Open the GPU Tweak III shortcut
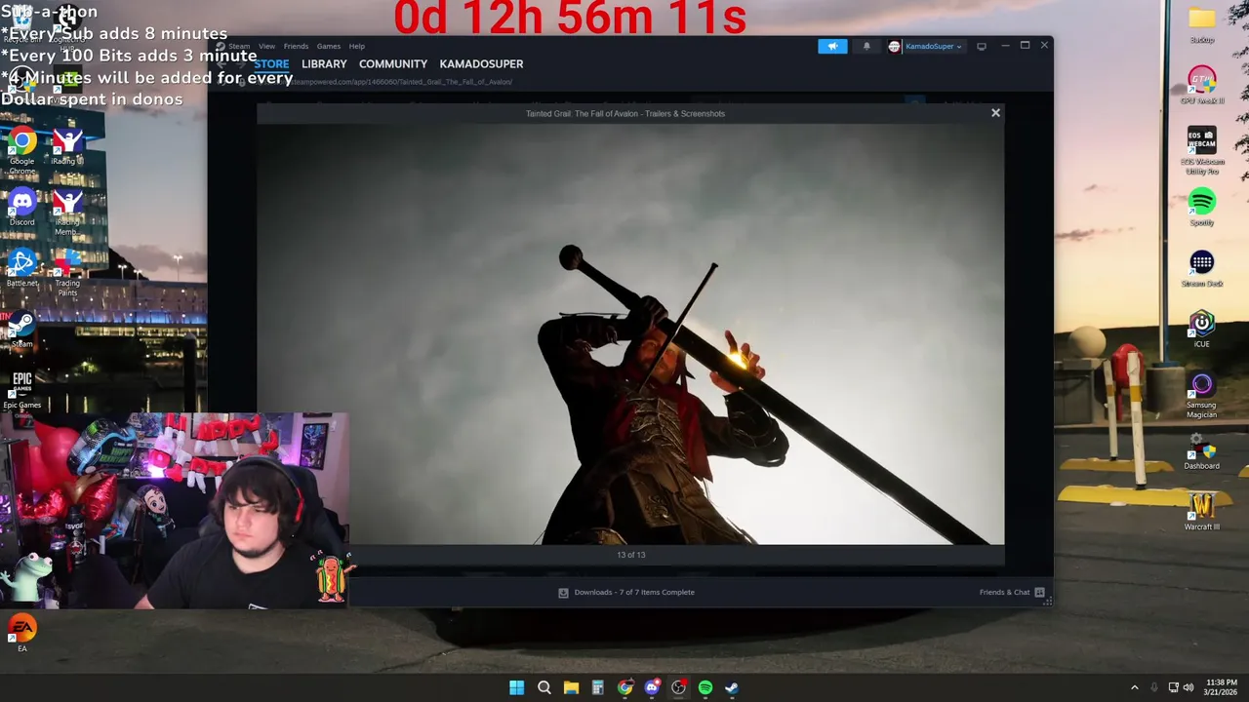 [1201, 86]
